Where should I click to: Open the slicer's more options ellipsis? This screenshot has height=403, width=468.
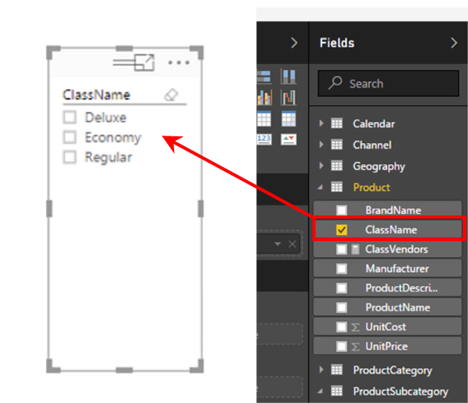tap(179, 63)
